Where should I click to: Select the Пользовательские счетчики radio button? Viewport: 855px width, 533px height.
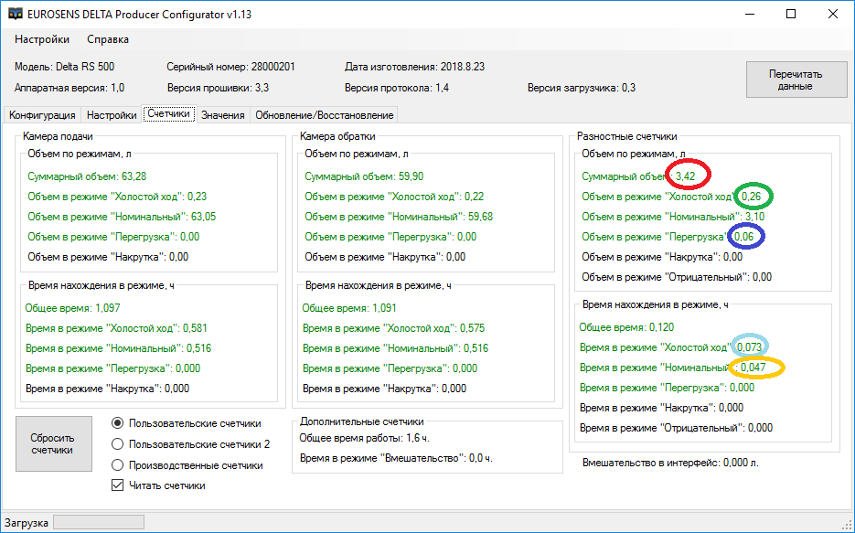[117, 423]
